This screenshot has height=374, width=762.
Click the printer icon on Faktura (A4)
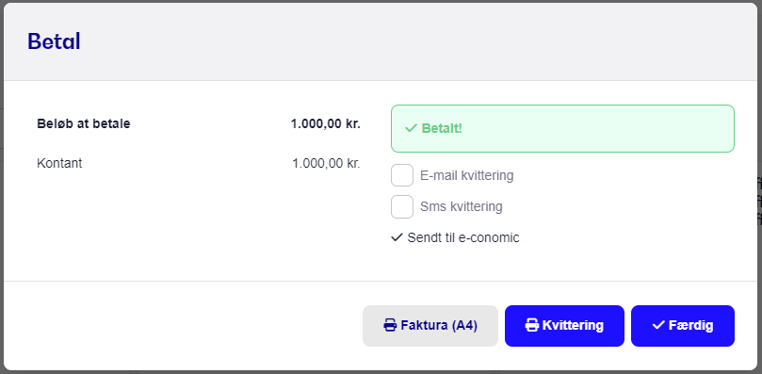pyautogui.click(x=390, y=325)
